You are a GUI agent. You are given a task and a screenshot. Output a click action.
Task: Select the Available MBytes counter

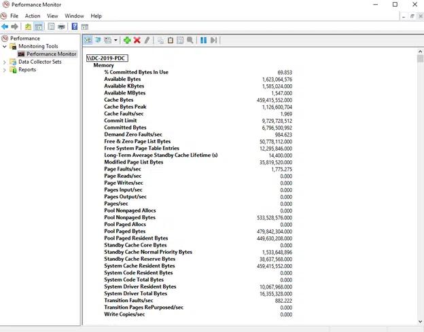click(124, 93)
